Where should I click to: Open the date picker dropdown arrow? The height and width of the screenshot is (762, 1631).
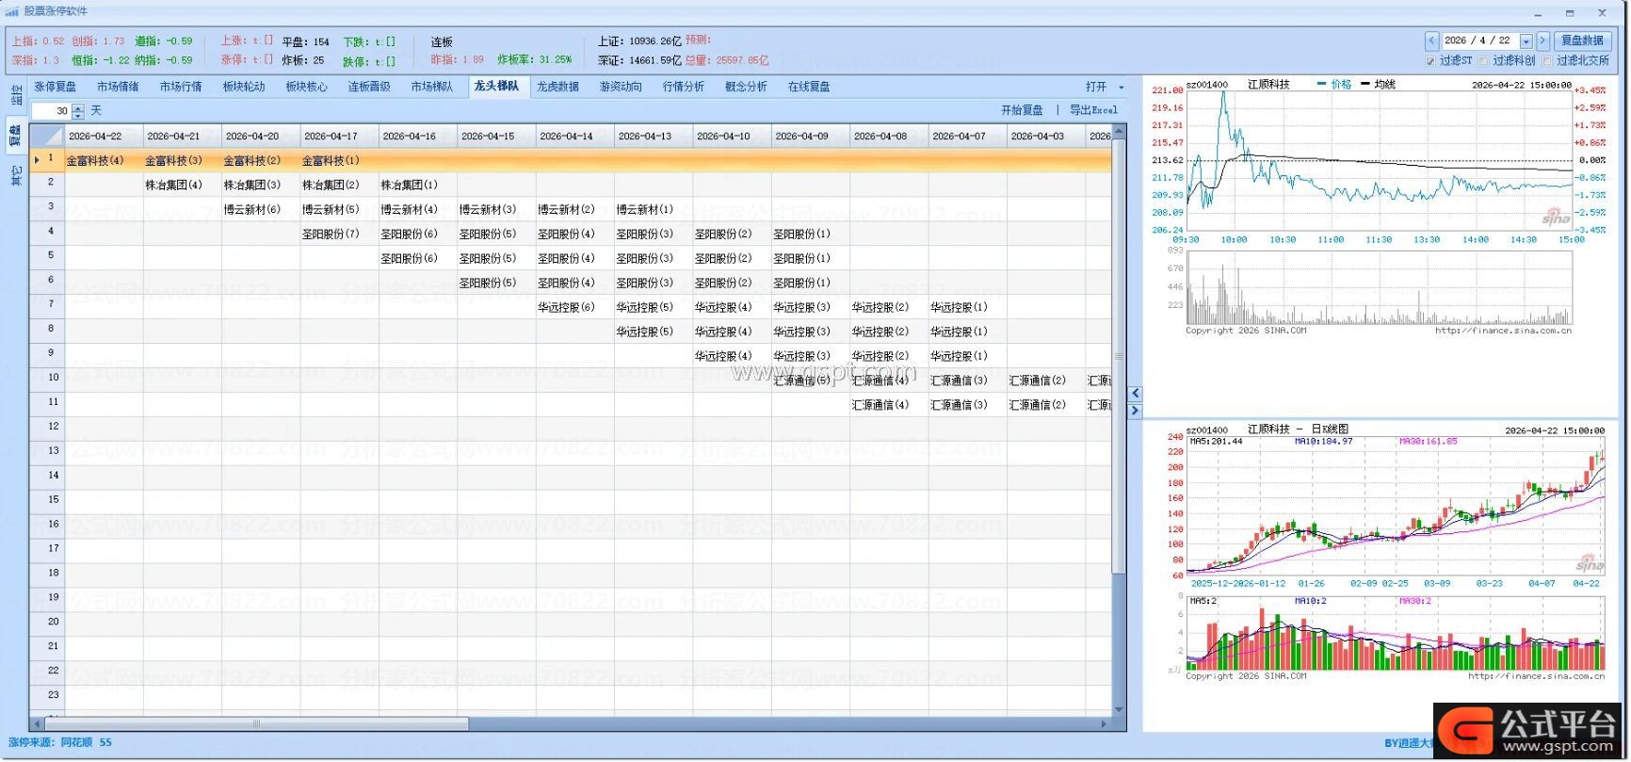1526,41
